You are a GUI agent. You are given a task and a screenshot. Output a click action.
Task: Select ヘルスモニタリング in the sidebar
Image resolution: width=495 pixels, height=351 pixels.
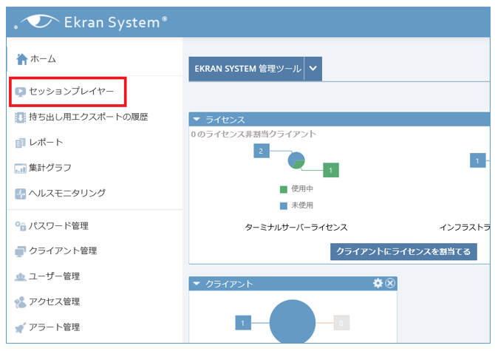(x=67, y=193)
